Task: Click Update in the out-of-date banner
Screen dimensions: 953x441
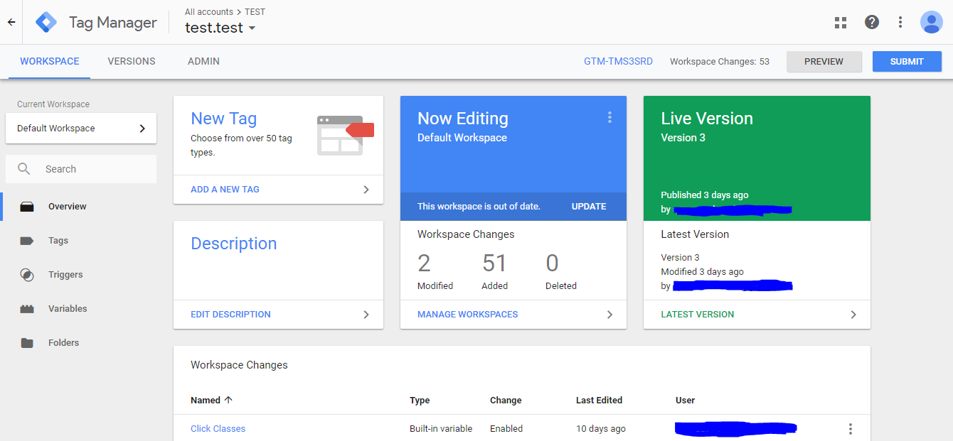Action: coord(589,207)
